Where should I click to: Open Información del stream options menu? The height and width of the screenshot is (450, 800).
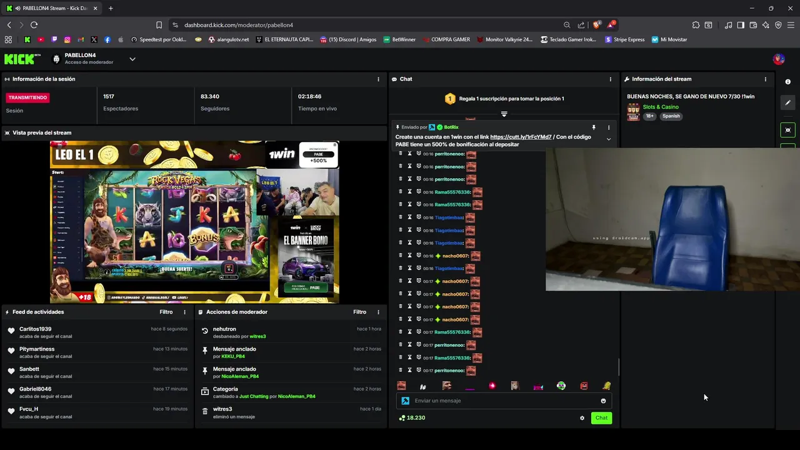pyautogui.click(x=766, y=79)
